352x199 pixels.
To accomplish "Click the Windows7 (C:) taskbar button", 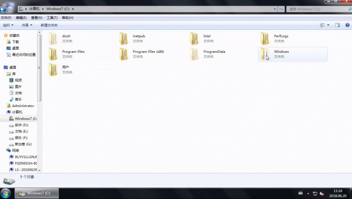I will (37, 193).
